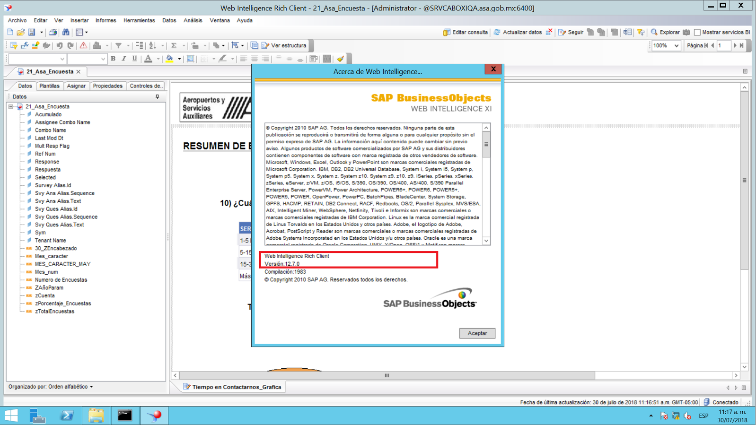Toggle italic formatting
Screen dimensions: 756x425
click(124, 59)
